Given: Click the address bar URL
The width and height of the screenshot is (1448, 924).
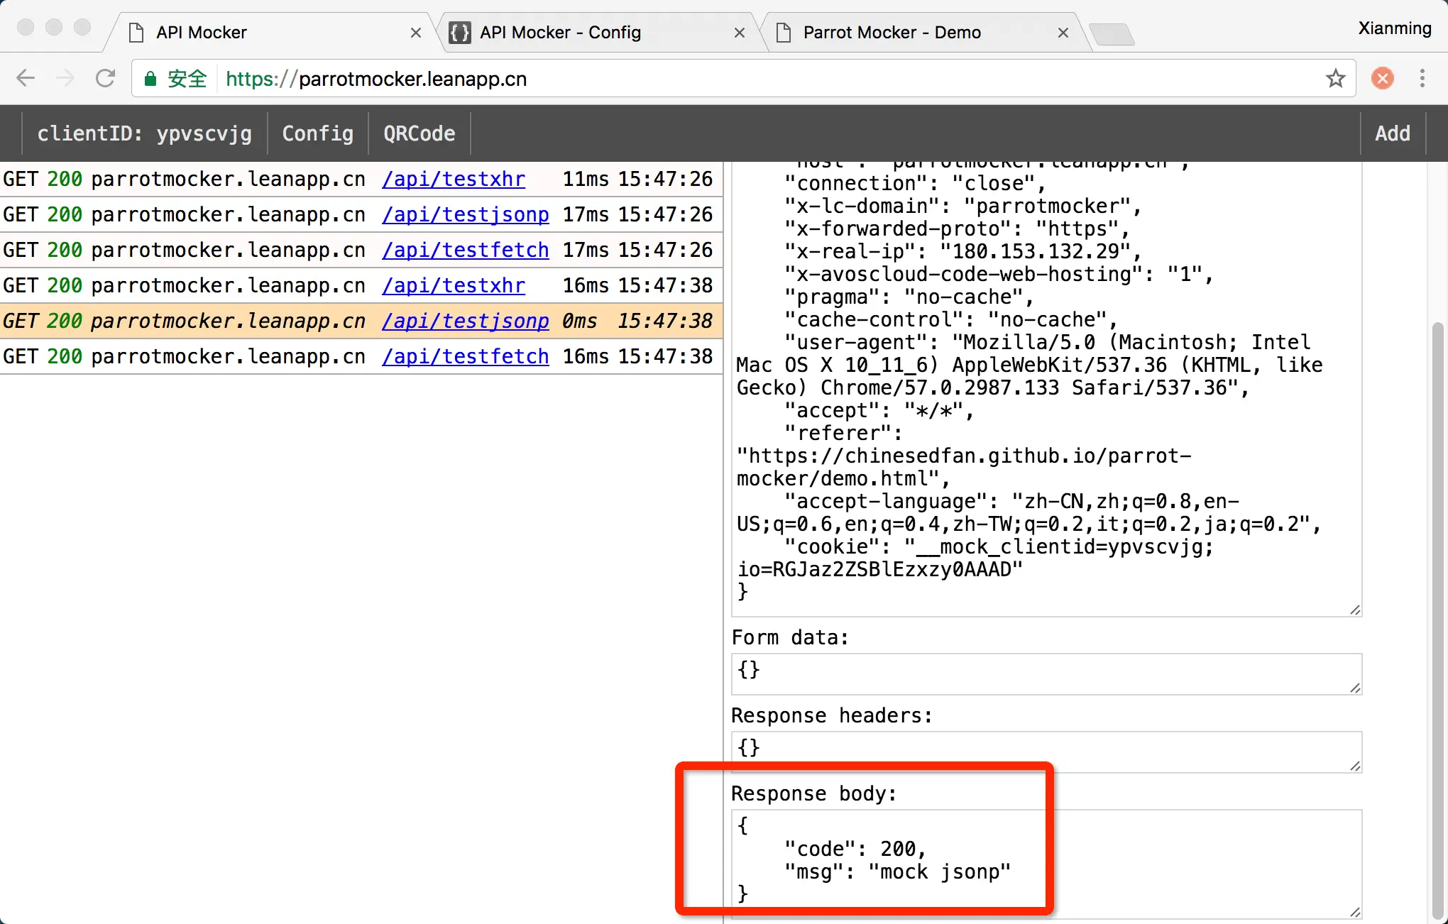Looking at the screenshot, I should point(376,79).
